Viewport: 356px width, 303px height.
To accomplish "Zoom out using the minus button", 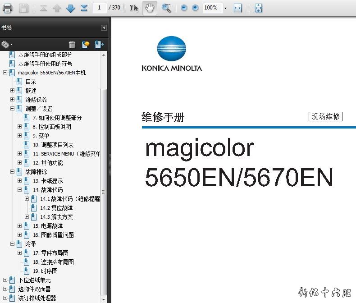I will tap(184, 8).
